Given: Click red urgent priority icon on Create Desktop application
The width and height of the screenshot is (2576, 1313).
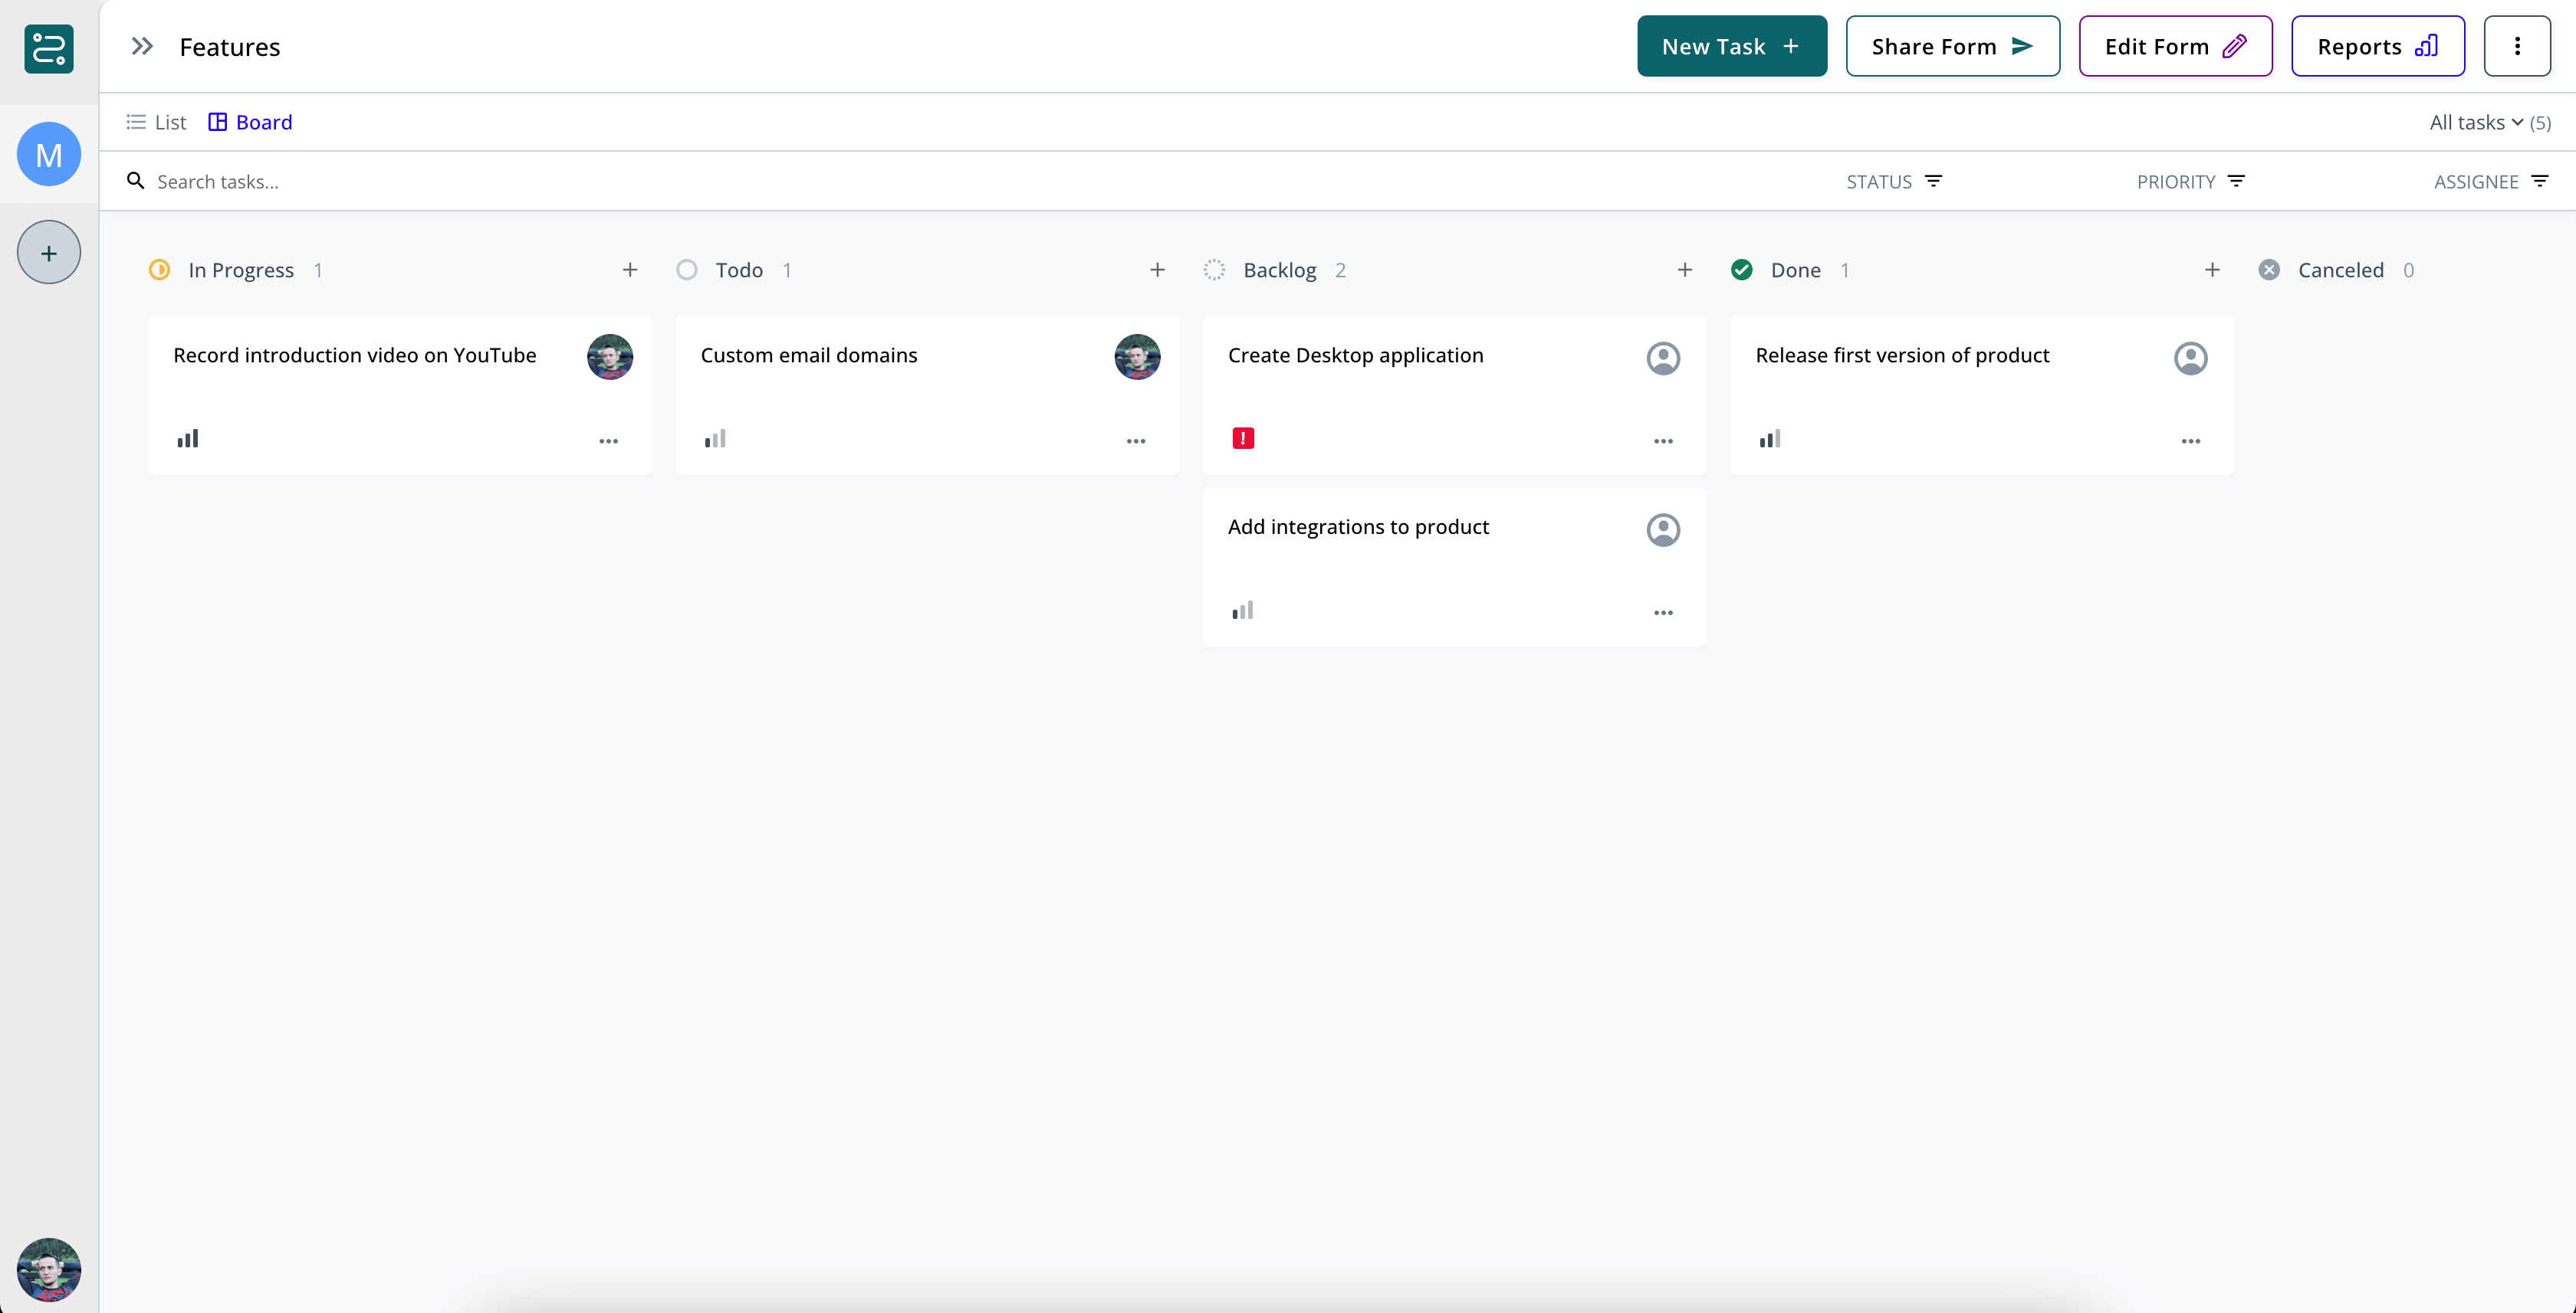Looking at the screenshot, I should (1243, 439).
